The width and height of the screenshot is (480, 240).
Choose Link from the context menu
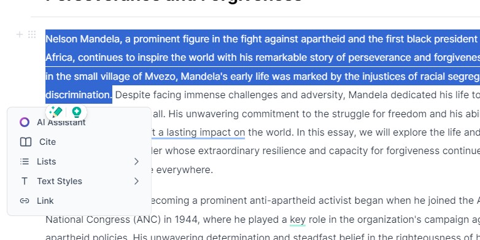tap(79, 201)
